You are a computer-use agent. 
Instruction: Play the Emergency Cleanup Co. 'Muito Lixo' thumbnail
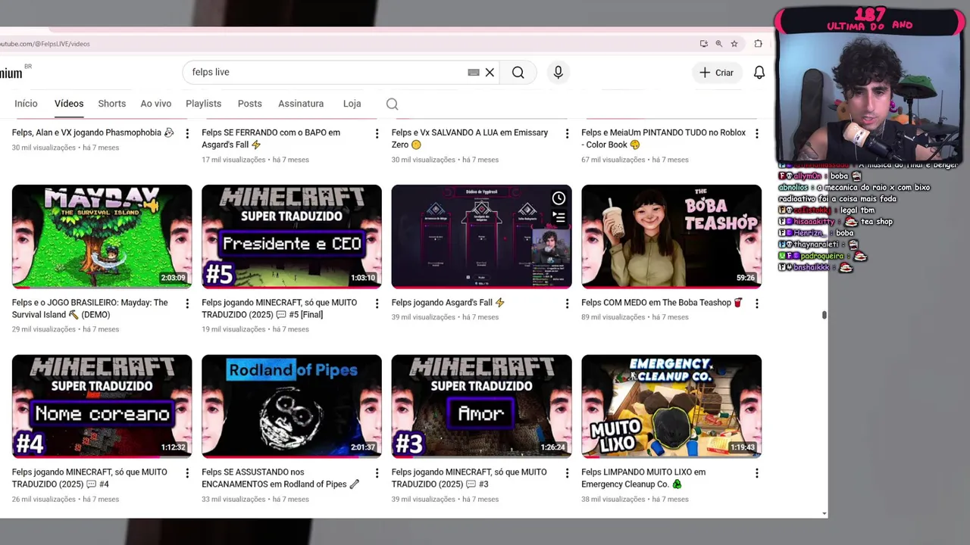(x=671, y=406)
